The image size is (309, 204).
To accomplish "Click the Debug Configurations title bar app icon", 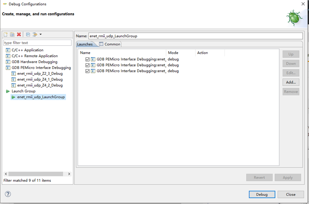I will click(5, 4).
